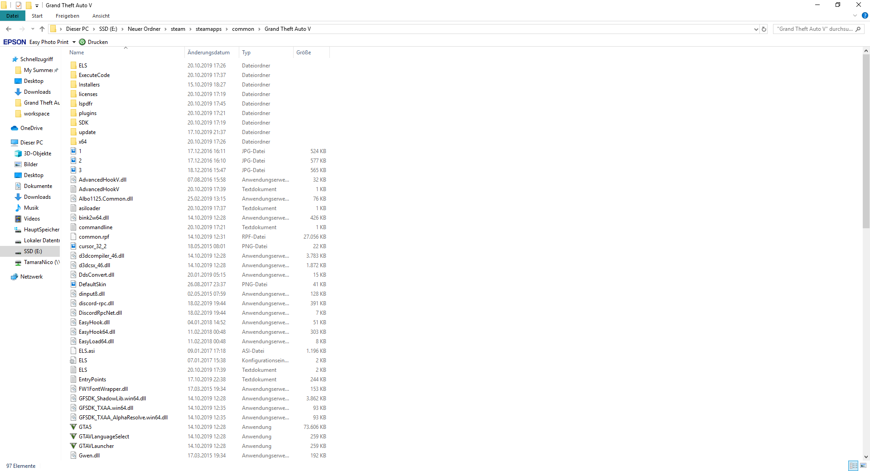Expand the ribbon with the chevron
The image size is (870, 471).
click(x=855, y=16)
